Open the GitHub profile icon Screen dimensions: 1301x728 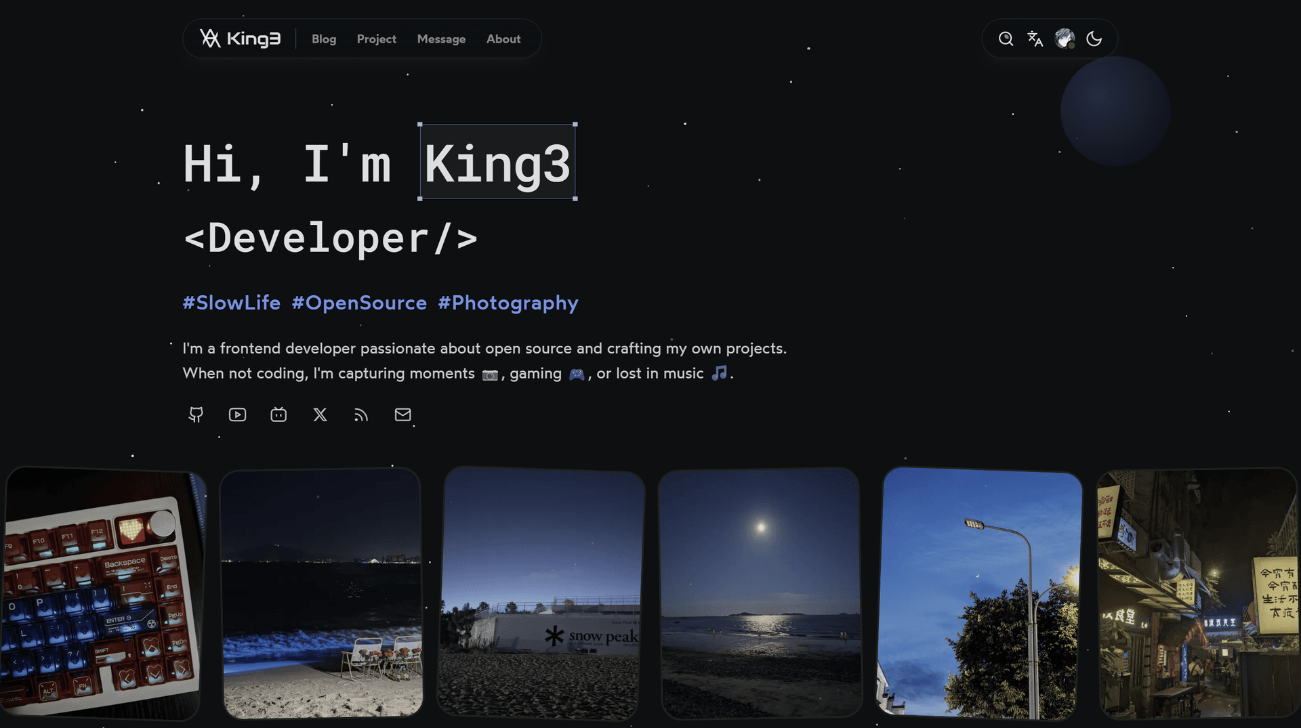pyautogui.click(x=196, y=414)
